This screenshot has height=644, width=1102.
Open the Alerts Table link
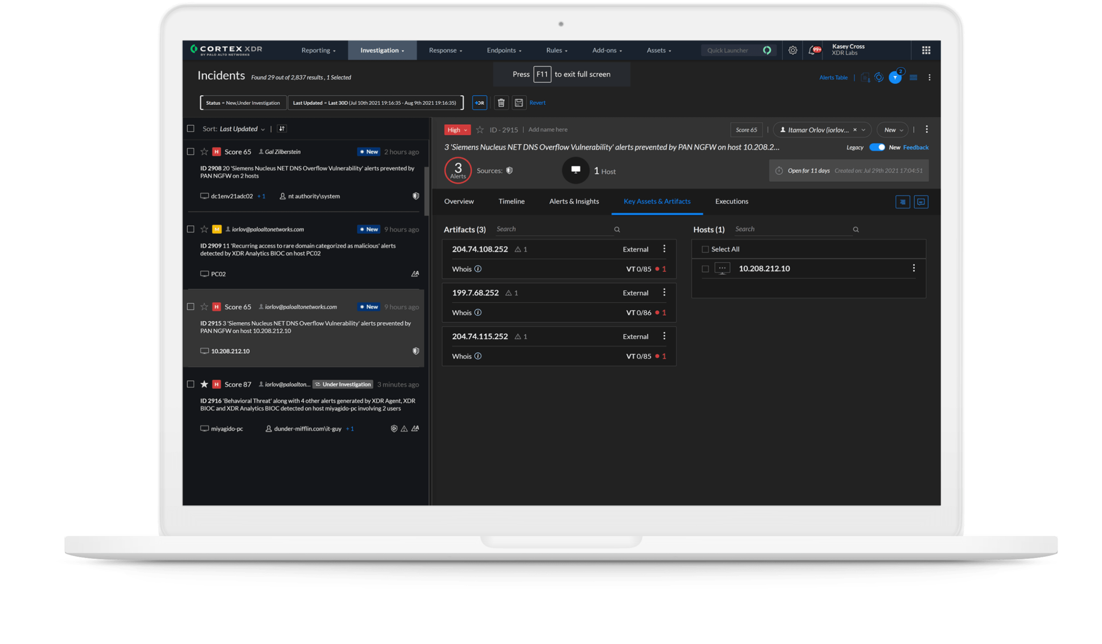tap(833, 77)
